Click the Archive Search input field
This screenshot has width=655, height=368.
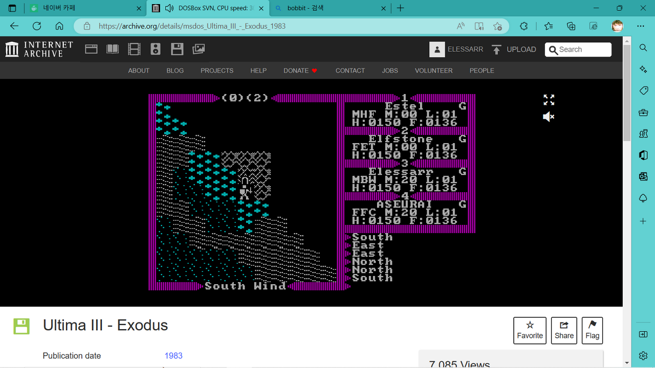coord(578,50)
